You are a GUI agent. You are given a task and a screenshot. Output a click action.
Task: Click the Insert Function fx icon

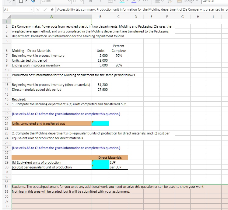tap(52, 10)
